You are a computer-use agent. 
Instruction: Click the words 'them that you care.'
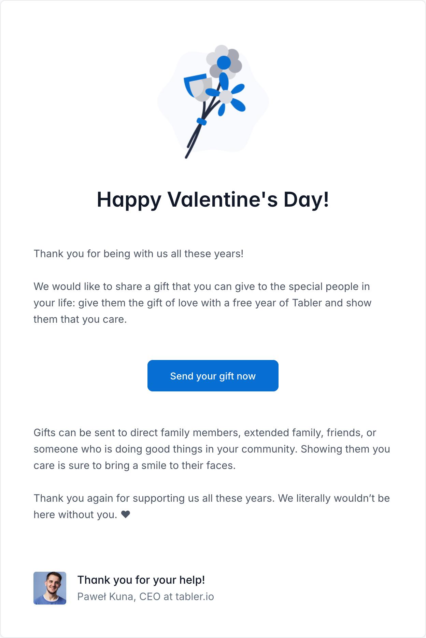click(x=80, y=319)
